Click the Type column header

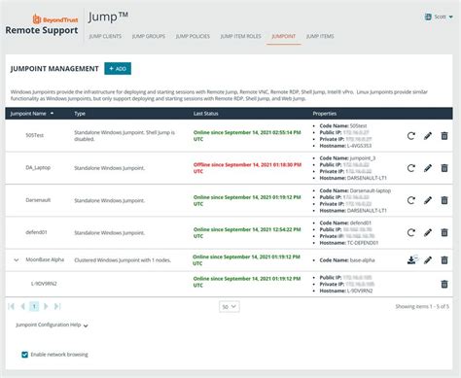point(80,114)
